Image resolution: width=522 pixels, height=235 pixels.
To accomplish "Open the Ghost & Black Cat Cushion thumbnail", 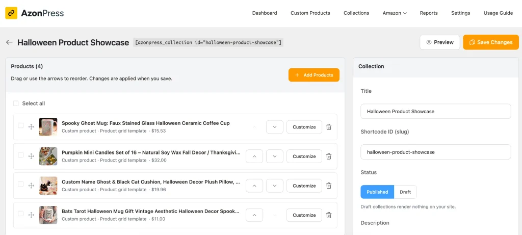I will (48, 186).
